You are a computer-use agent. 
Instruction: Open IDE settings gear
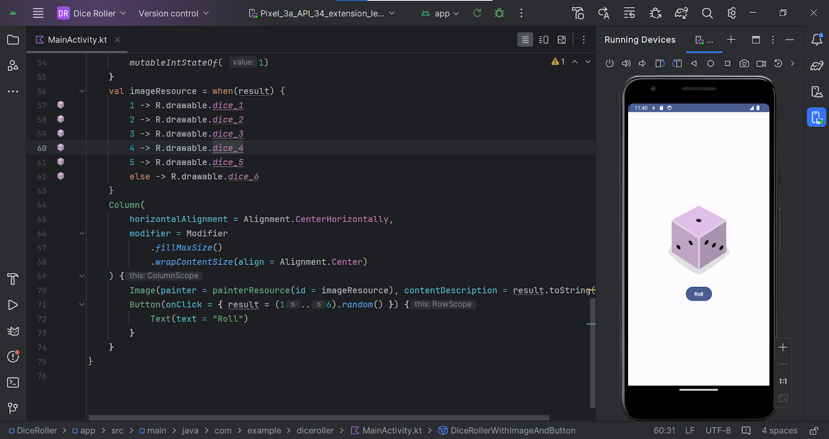coord(732,13)
